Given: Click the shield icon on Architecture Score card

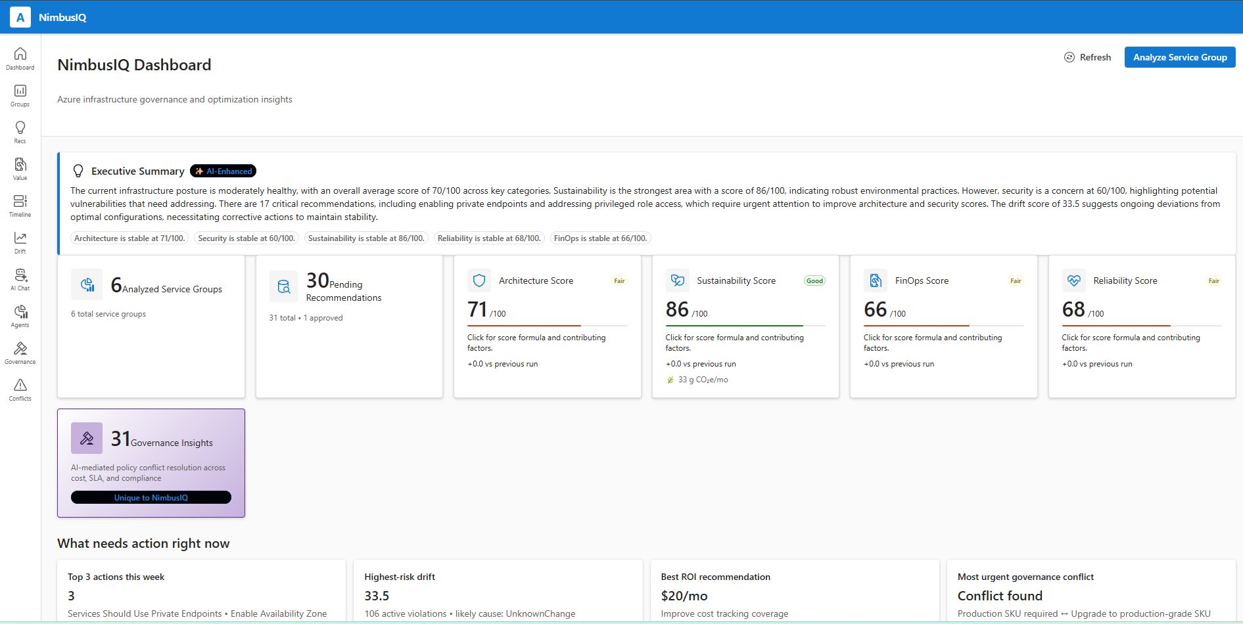Looking at the screenshot, I should pos(479,280).
